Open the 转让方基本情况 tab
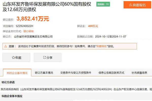The width and height of the screenshot is (152, 101). click(44, 73)
